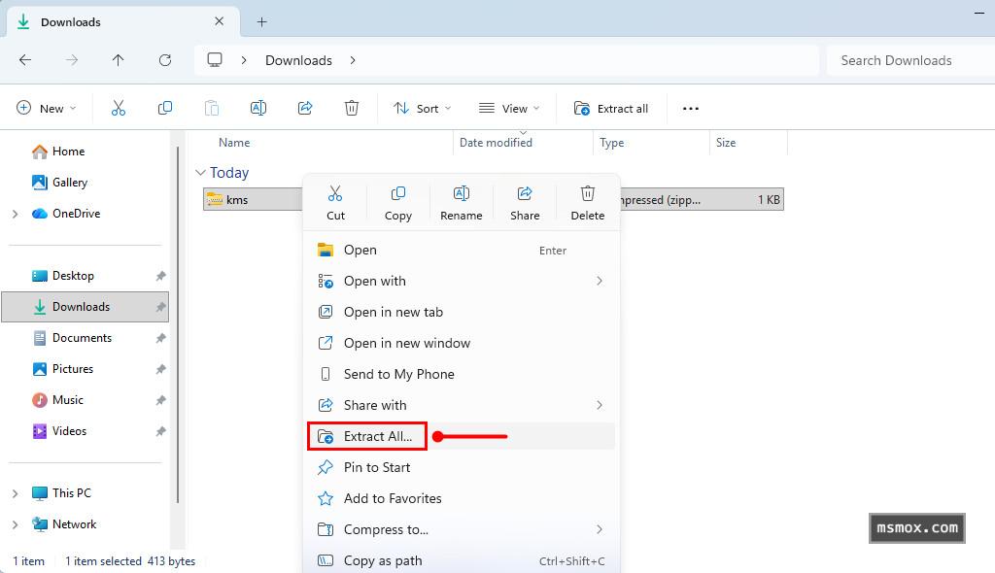Go up one folder level with Up arrow

point(118,60)
